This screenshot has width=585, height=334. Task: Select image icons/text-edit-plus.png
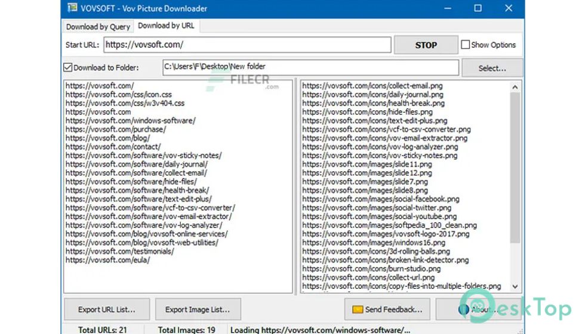point(375,120)
